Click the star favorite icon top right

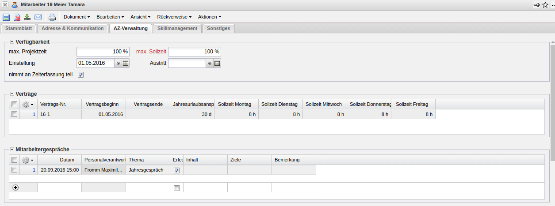[545, 5]
